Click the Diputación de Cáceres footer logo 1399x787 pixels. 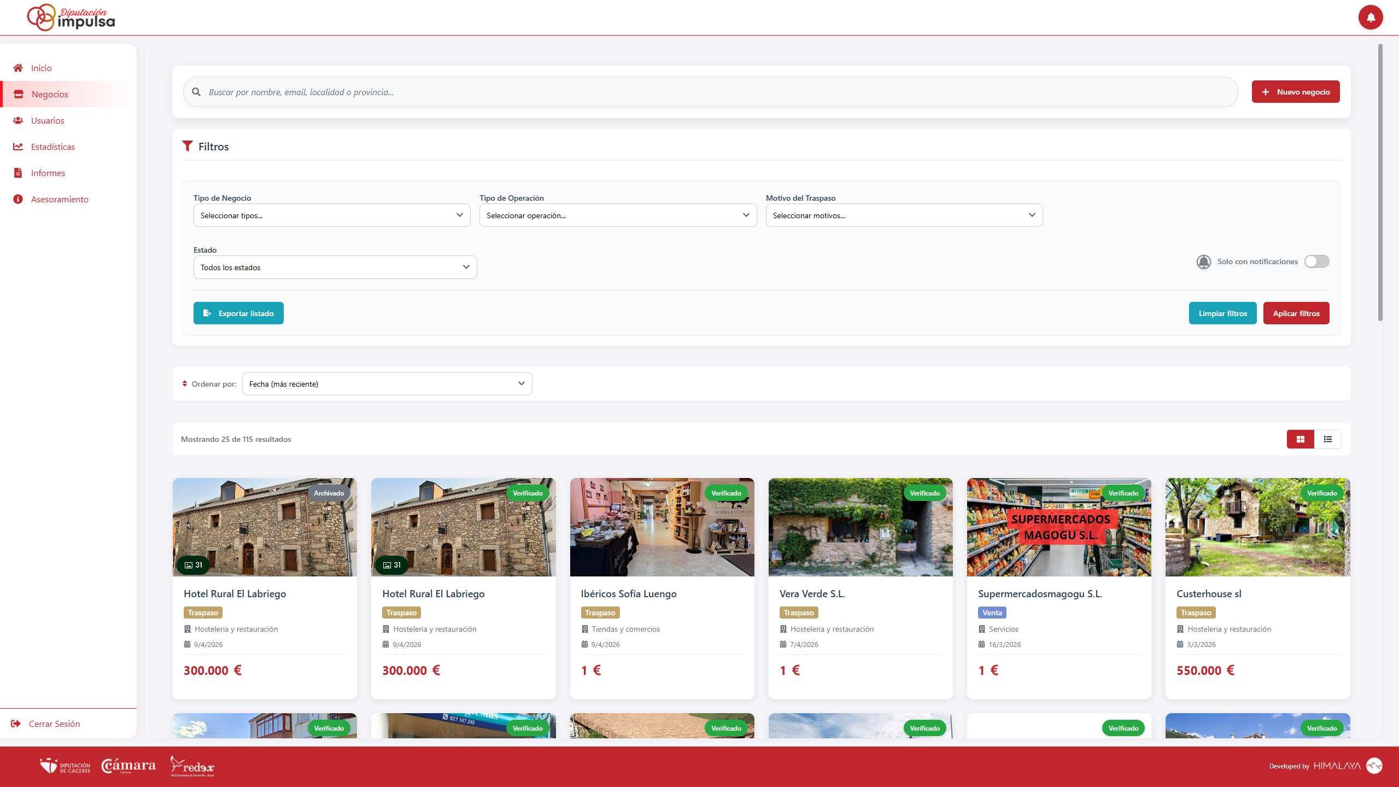[x=65, y=766]
